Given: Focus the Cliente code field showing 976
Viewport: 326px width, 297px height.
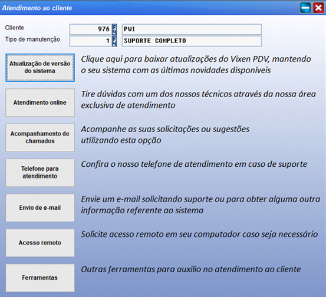Looking at the screenshot, I should pos(91,29).
